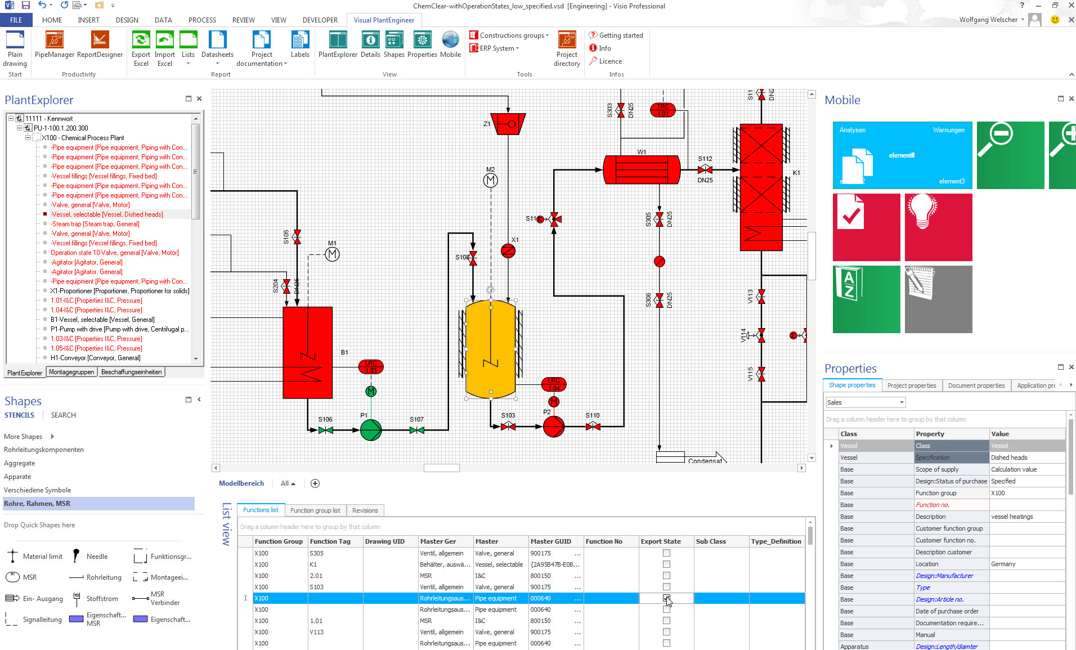
Task: Show the PlantExplorer view
Action: pyautogui.click(x=338, y=44)
